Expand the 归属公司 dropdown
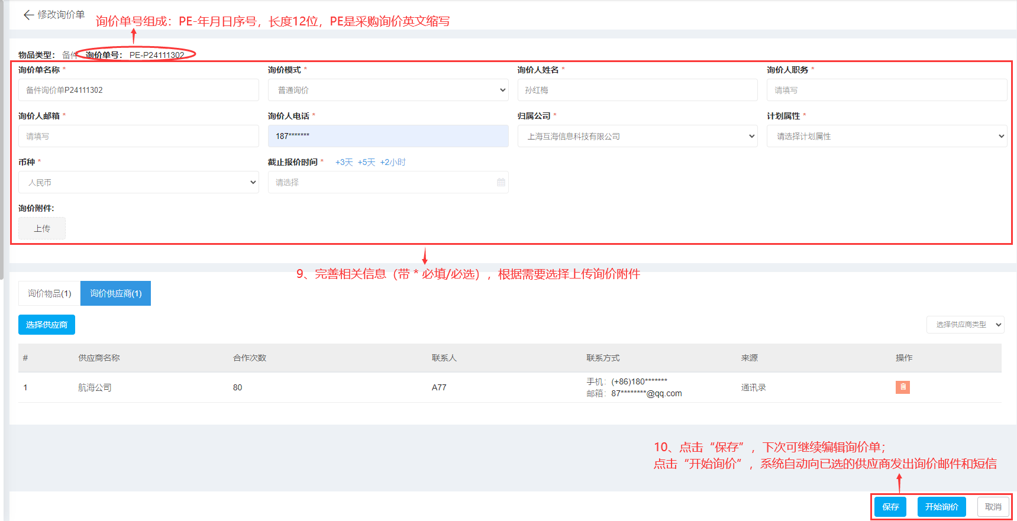Image resolution: width=1017 pixels, height=521 pixels. (637, 136)
